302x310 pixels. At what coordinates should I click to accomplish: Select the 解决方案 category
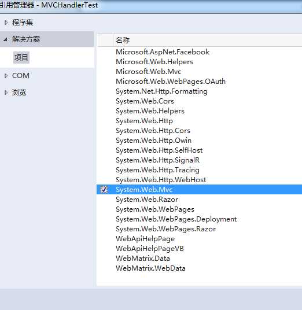click(x=26, y=39)
